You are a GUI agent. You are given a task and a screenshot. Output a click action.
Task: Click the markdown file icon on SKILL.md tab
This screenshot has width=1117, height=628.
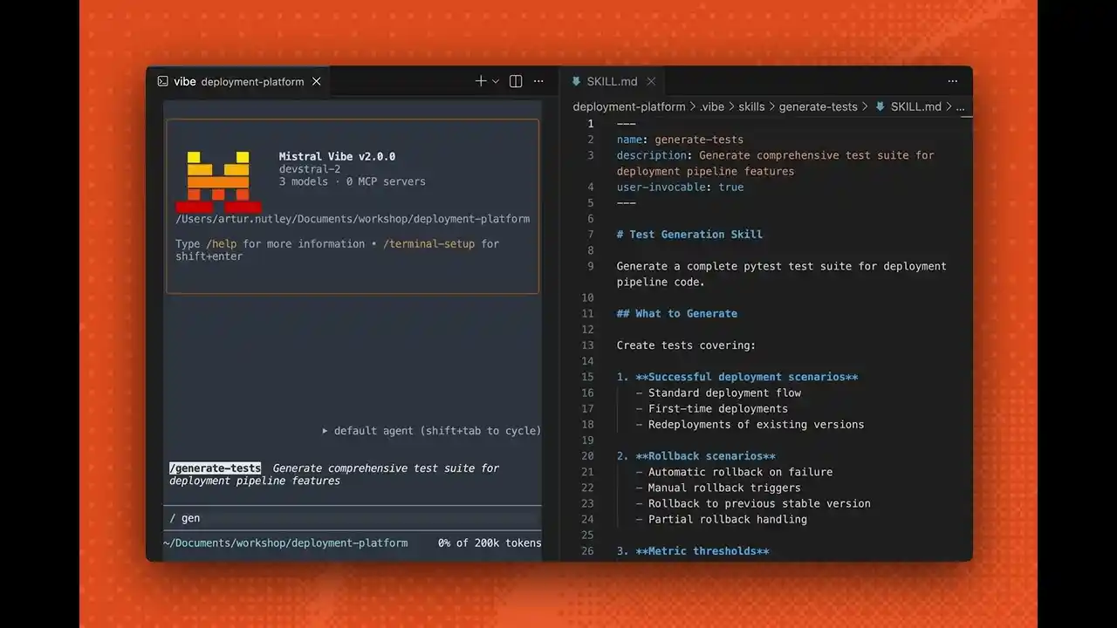coord(576,81)
